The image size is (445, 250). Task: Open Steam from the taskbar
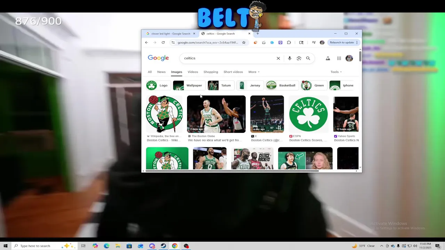pos(163,246)
